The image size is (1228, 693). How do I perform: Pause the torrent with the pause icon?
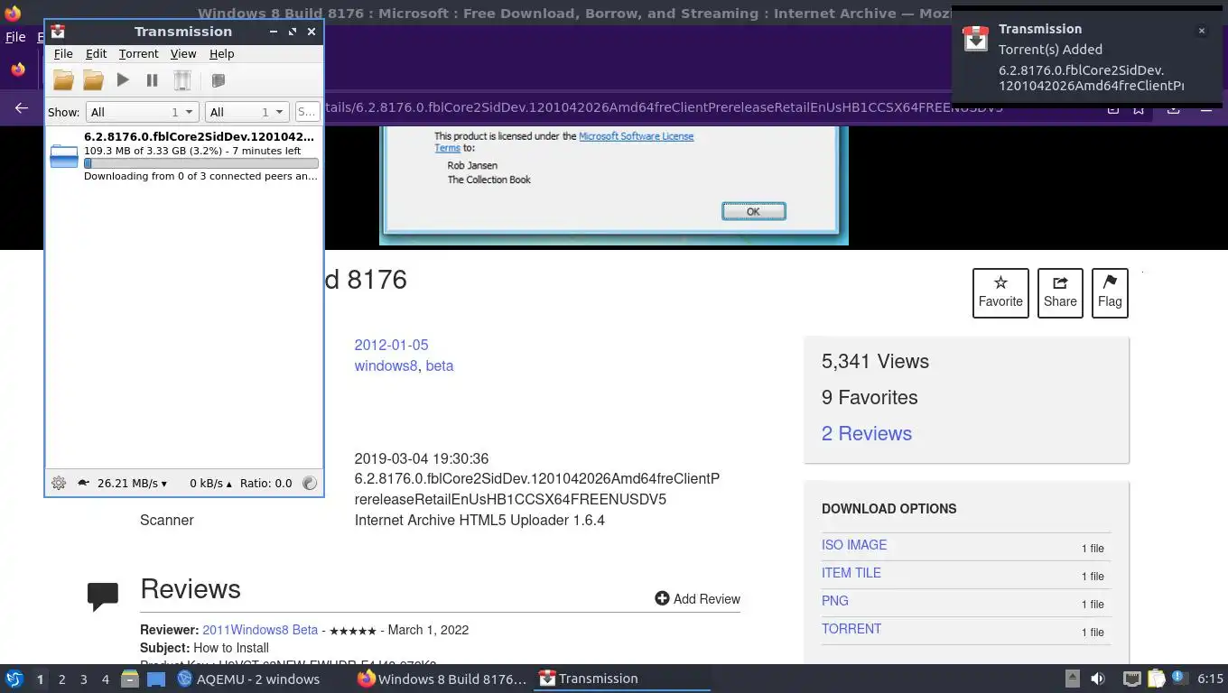tap(152, 80)
